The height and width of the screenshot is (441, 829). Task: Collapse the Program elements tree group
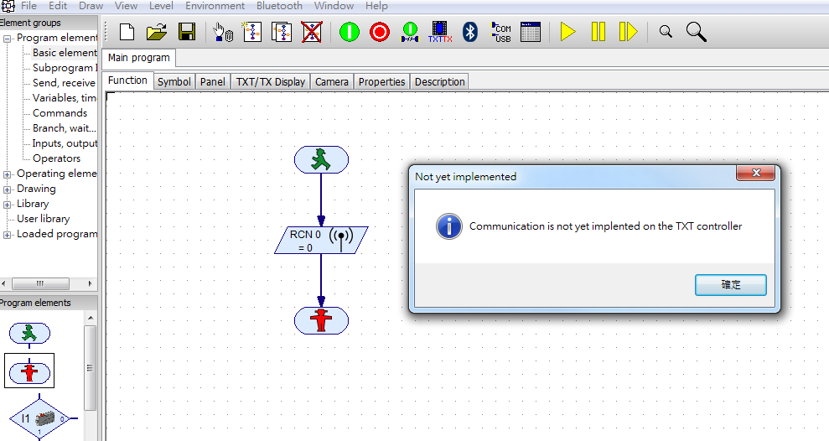8,38
